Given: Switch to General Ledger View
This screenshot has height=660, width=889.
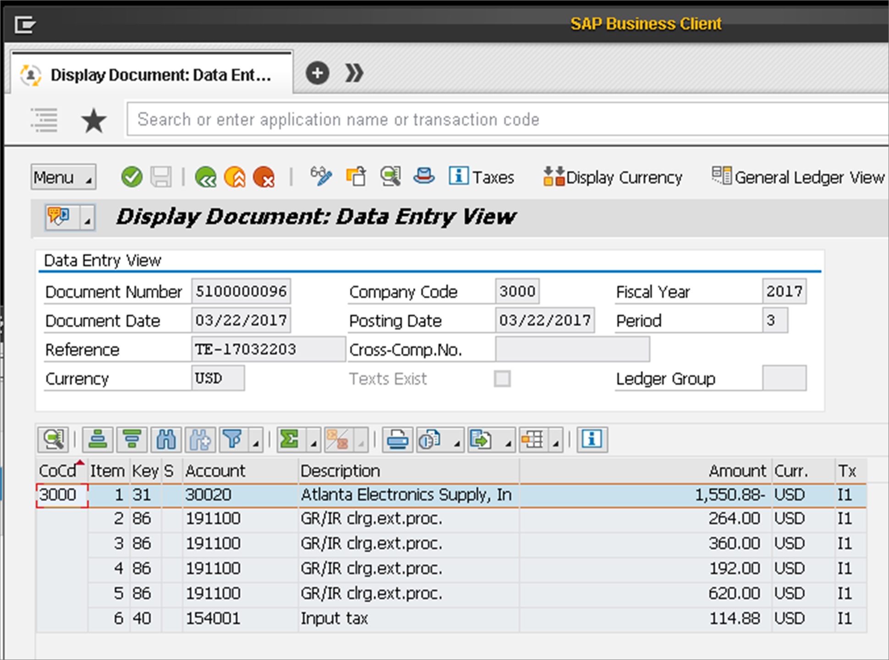Looking at the screenshot, I should tap(798, 177).
